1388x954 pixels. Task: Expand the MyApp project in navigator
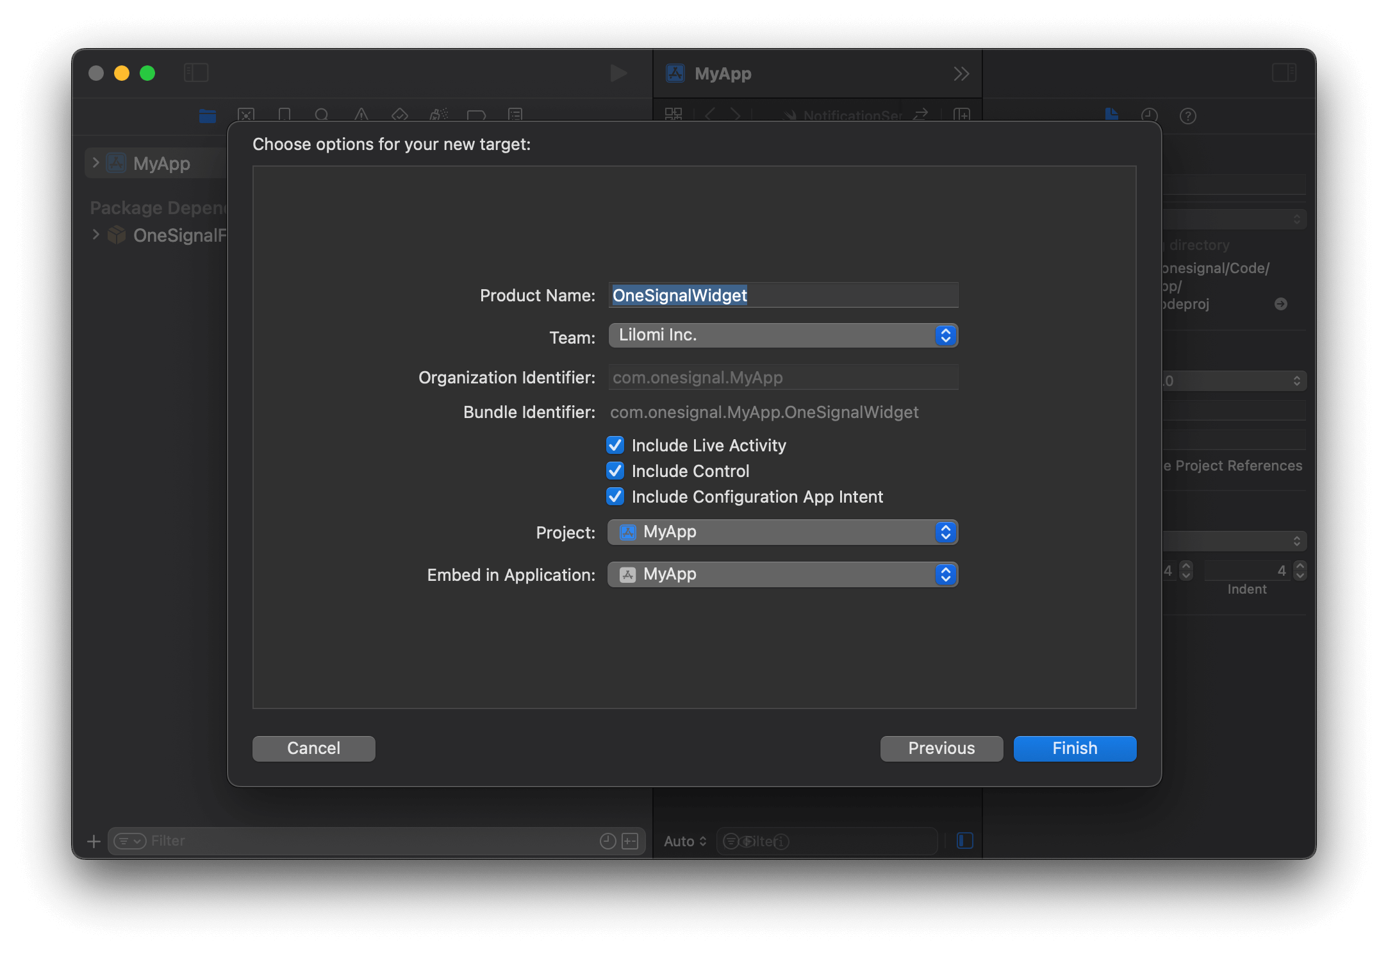96,163
